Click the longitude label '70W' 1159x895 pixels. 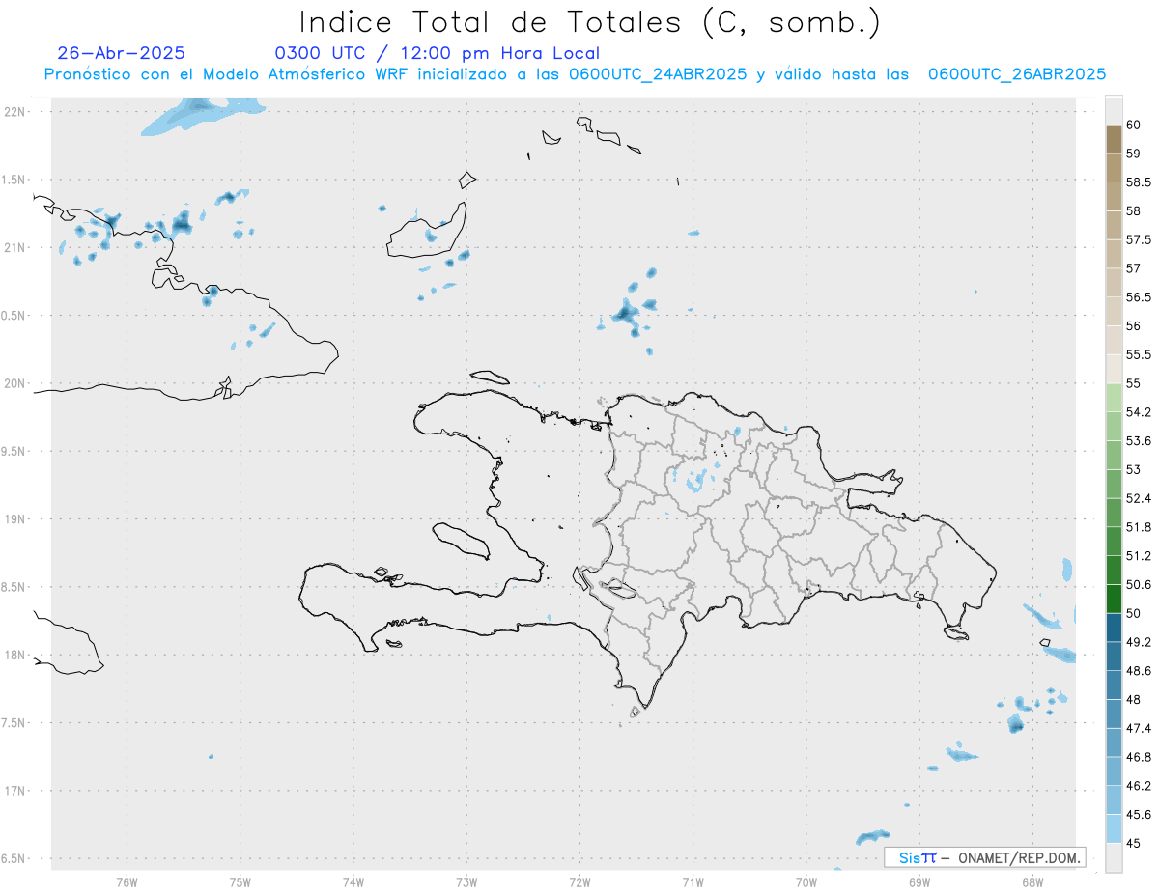coord(806,882)
